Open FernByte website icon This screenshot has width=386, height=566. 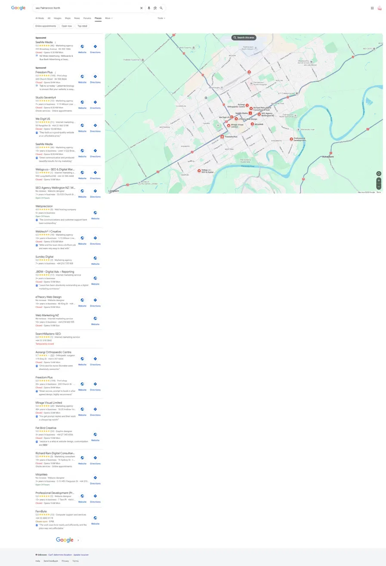coord(95,518)
